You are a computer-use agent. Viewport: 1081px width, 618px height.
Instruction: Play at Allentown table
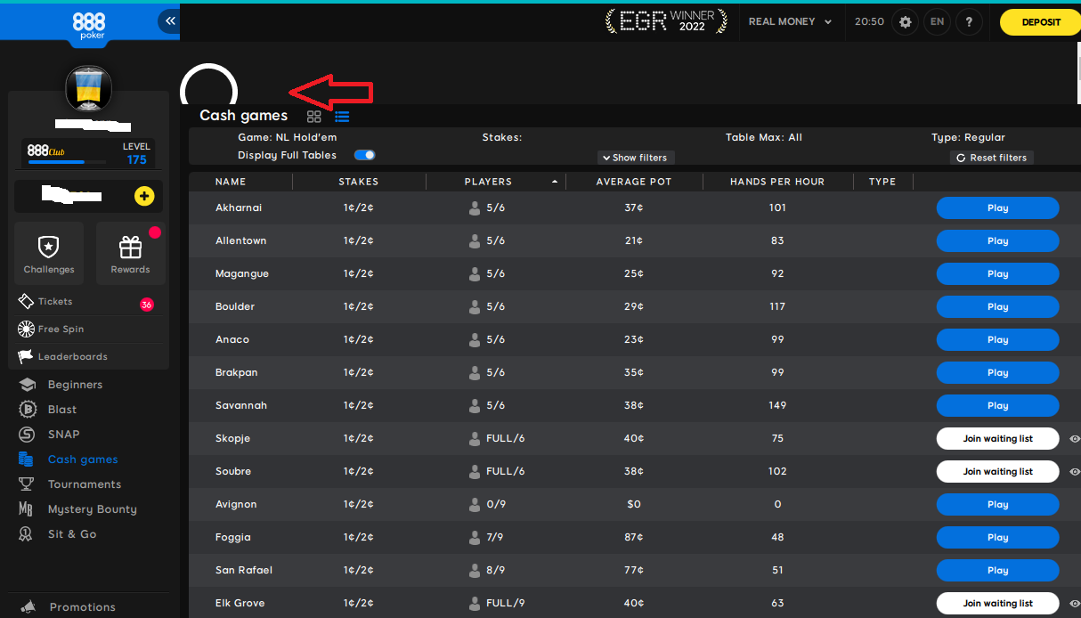(x=997, y=240)
